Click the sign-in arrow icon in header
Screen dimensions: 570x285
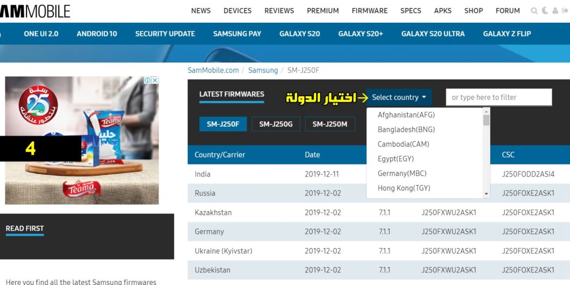point(566,11)
